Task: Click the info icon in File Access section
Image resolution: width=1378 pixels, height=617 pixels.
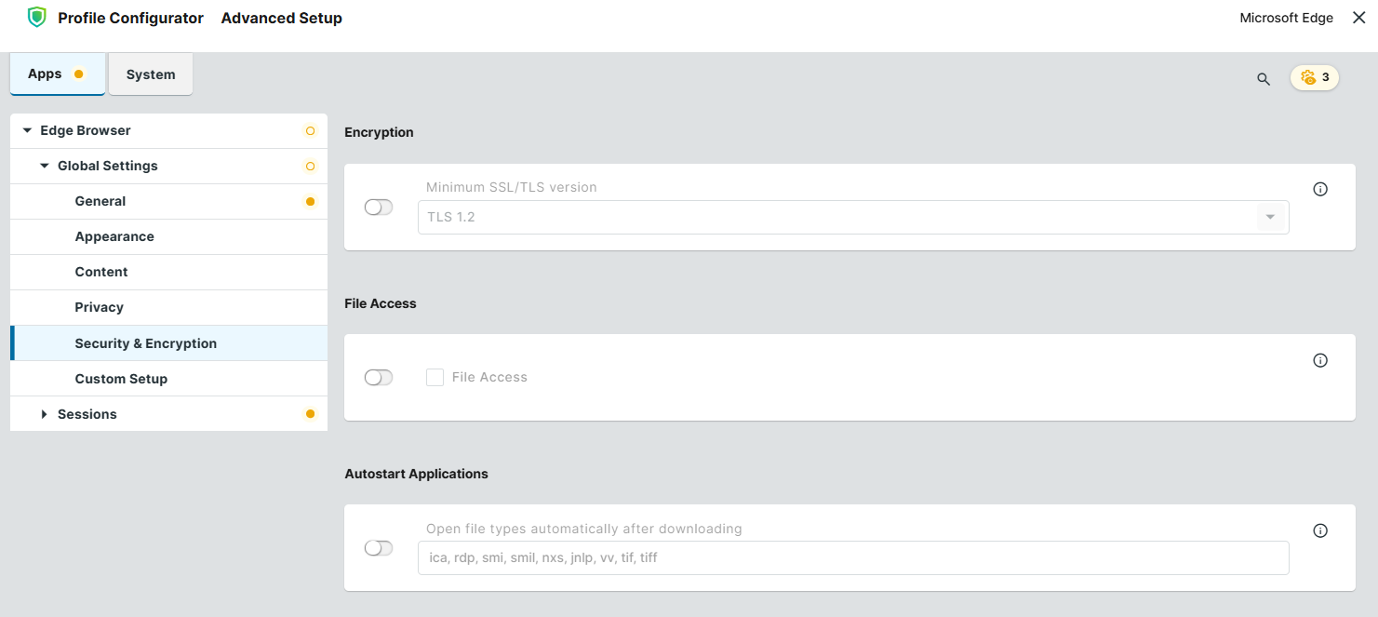Action: [x=1319, y=360]
